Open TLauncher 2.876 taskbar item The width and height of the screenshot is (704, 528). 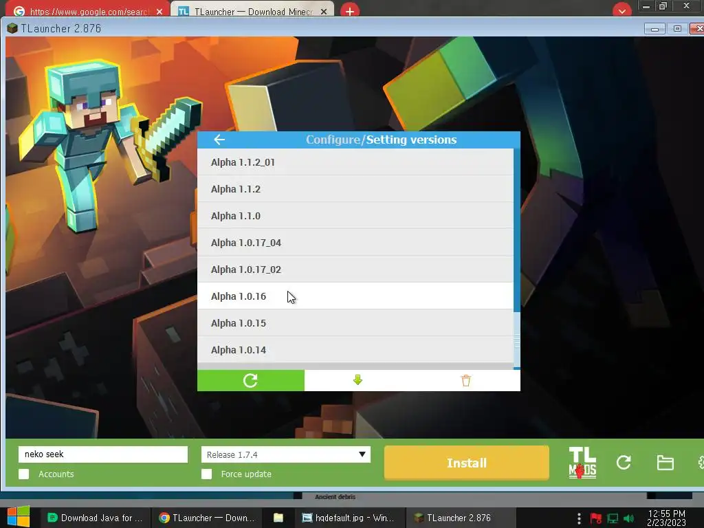click(x=460, y=518)
